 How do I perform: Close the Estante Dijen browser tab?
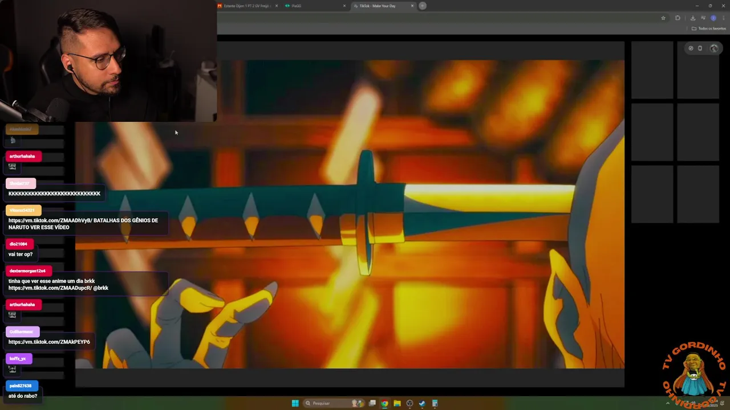[277, 6]
